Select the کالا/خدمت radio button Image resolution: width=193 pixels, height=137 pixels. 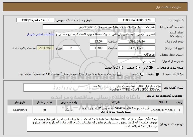(121, 68)
